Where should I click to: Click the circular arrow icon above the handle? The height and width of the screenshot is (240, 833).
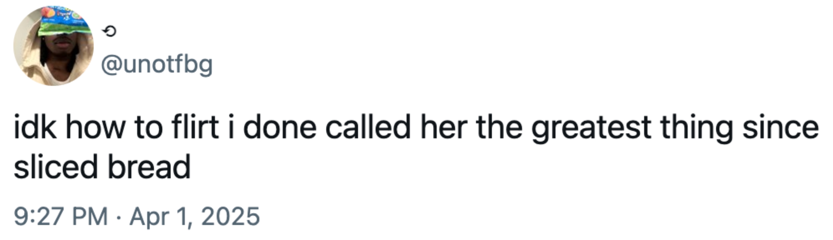click(109, 31)
